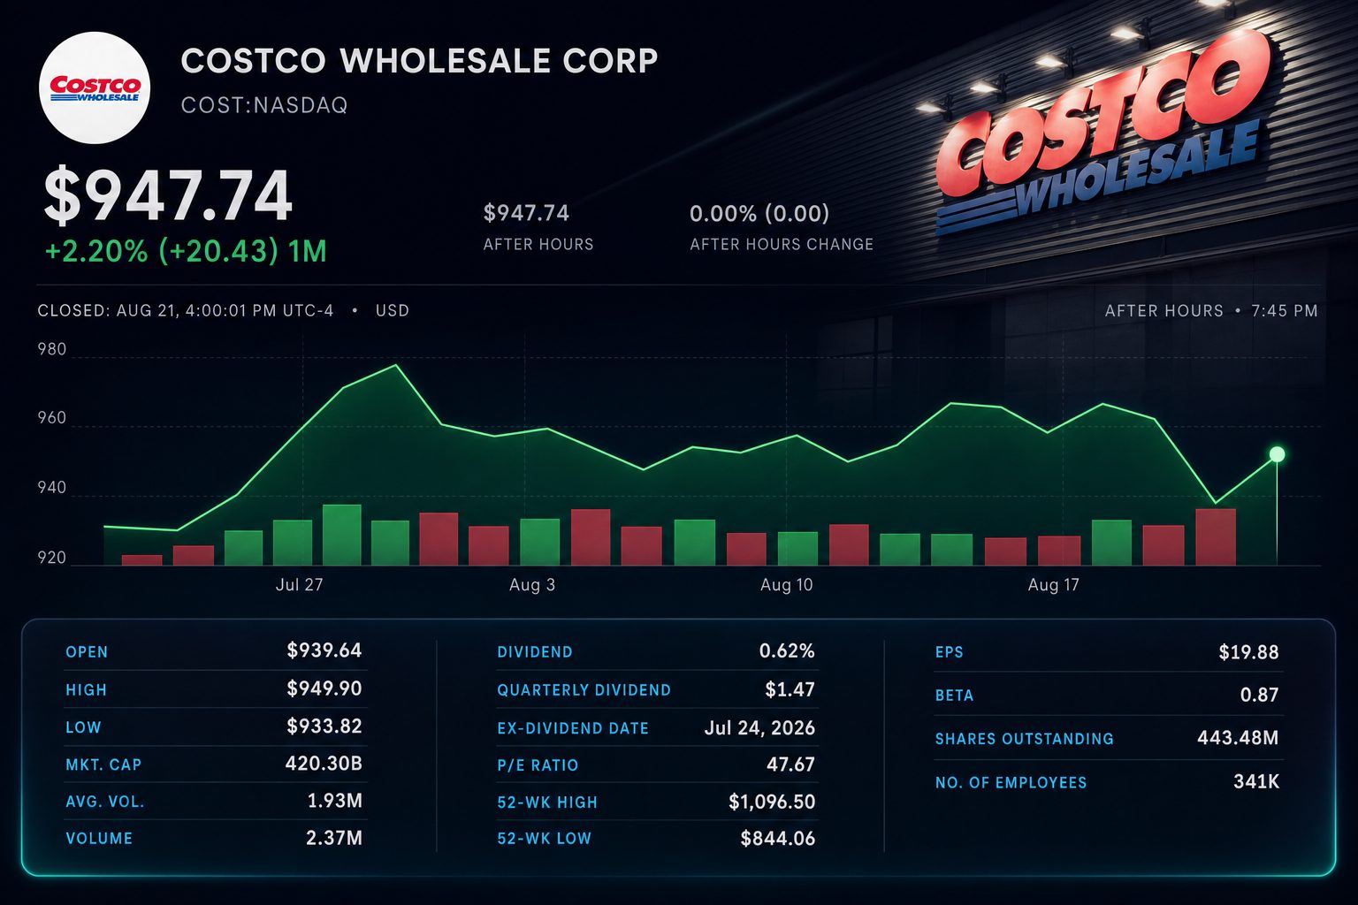The height and width of the screenshot is (905, 1358).
Task: Click the CLOSED: AUG 21 timestamp text
Action: tap(186, 311)
